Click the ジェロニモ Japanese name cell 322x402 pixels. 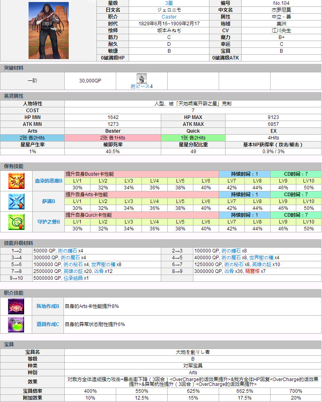click(x=169, y=10)
